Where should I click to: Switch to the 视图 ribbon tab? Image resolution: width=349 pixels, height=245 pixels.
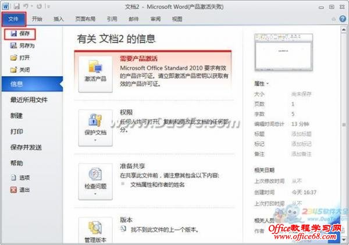click(x=177, y=19)
